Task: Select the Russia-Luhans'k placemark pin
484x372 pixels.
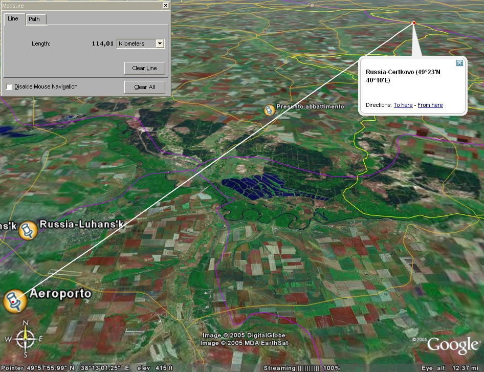Action: coord(28,230)
